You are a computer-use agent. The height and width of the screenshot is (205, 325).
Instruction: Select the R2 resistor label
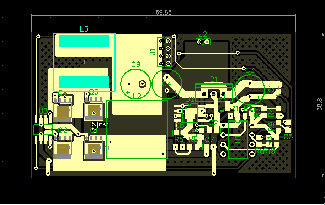[248, 108]
